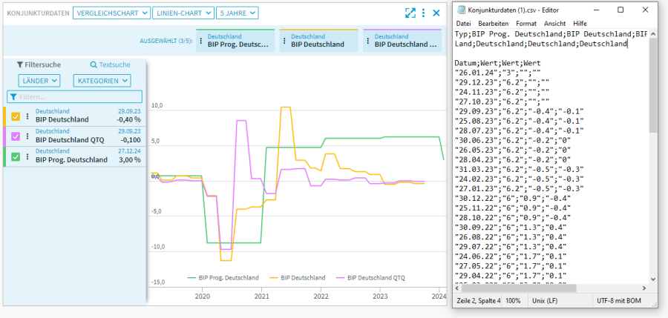Open the Vergleichschart dropdown

point(111,13)
